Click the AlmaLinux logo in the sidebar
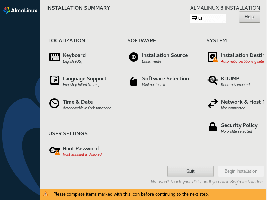 tap(20, 10)
